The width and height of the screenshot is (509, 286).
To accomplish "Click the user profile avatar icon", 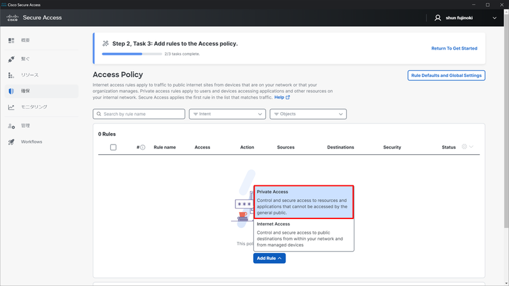I will click(x=438, y=18).
